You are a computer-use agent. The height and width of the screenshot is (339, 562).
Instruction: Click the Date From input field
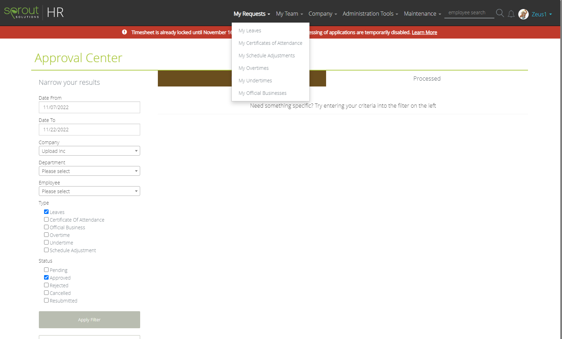[89, 107]
